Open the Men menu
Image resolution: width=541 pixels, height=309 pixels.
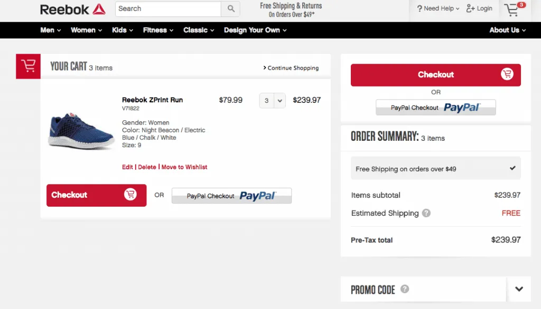50,30
